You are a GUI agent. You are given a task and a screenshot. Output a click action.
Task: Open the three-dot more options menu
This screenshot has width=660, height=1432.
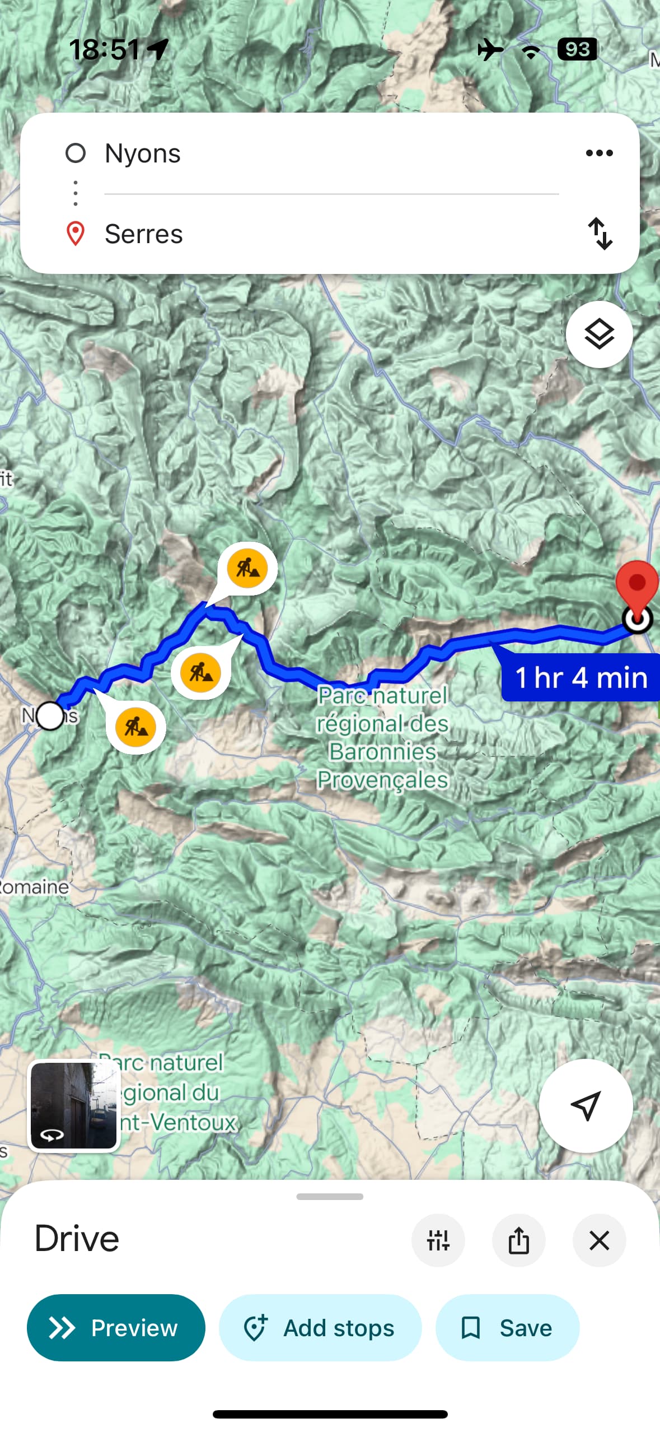click(599, 153)
